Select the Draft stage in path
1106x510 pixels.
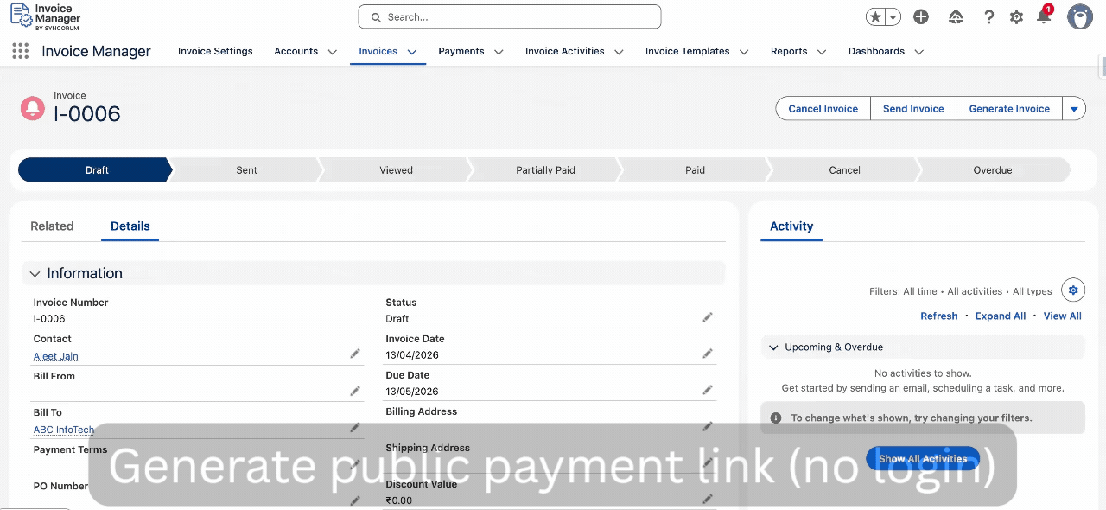96,169
